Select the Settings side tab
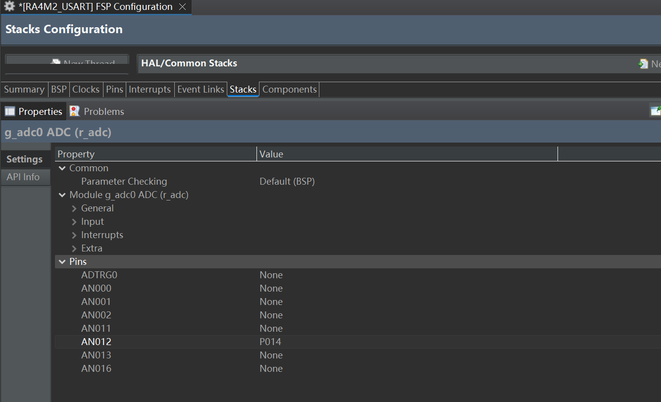This screenshot has width=661, height=402. [x=25, y=159]
